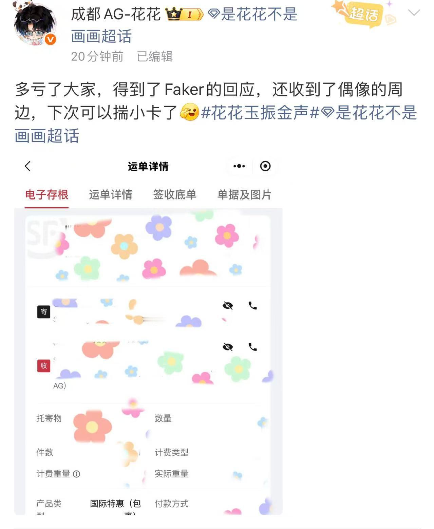Toggle sender info visibility eye icon

click(228, 306)
